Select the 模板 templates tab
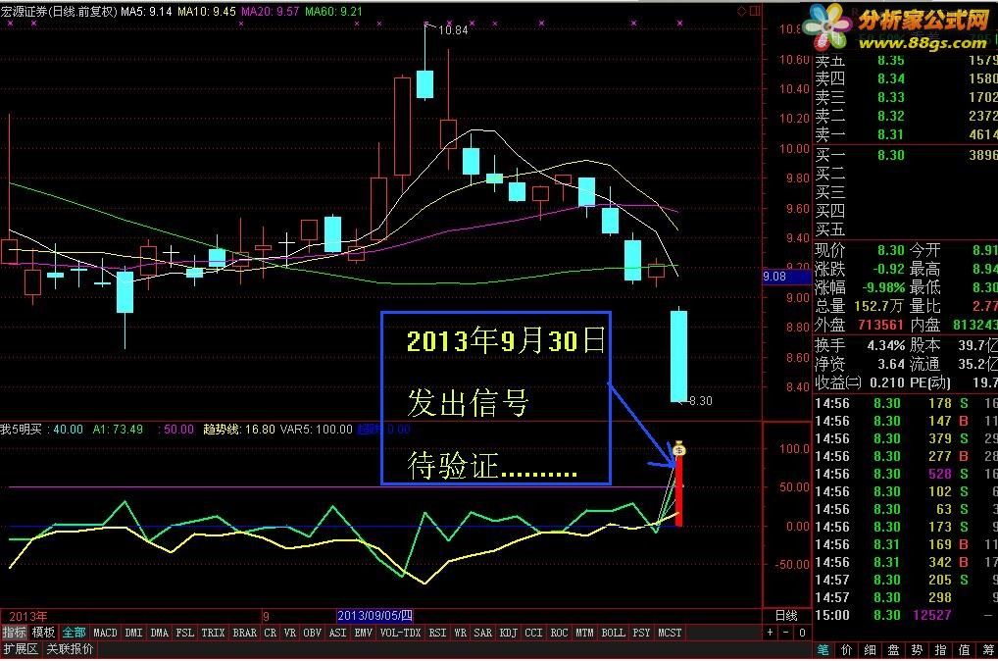The image size is (998, 661). [43, 633]
